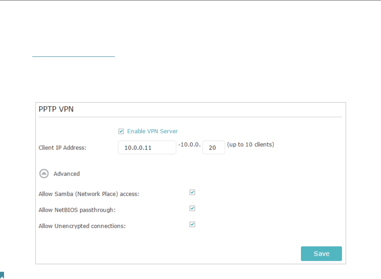This screenshot has width=381, height=279.
Task: Click the Client IP Address label
Action: click(x=62, y=148)
